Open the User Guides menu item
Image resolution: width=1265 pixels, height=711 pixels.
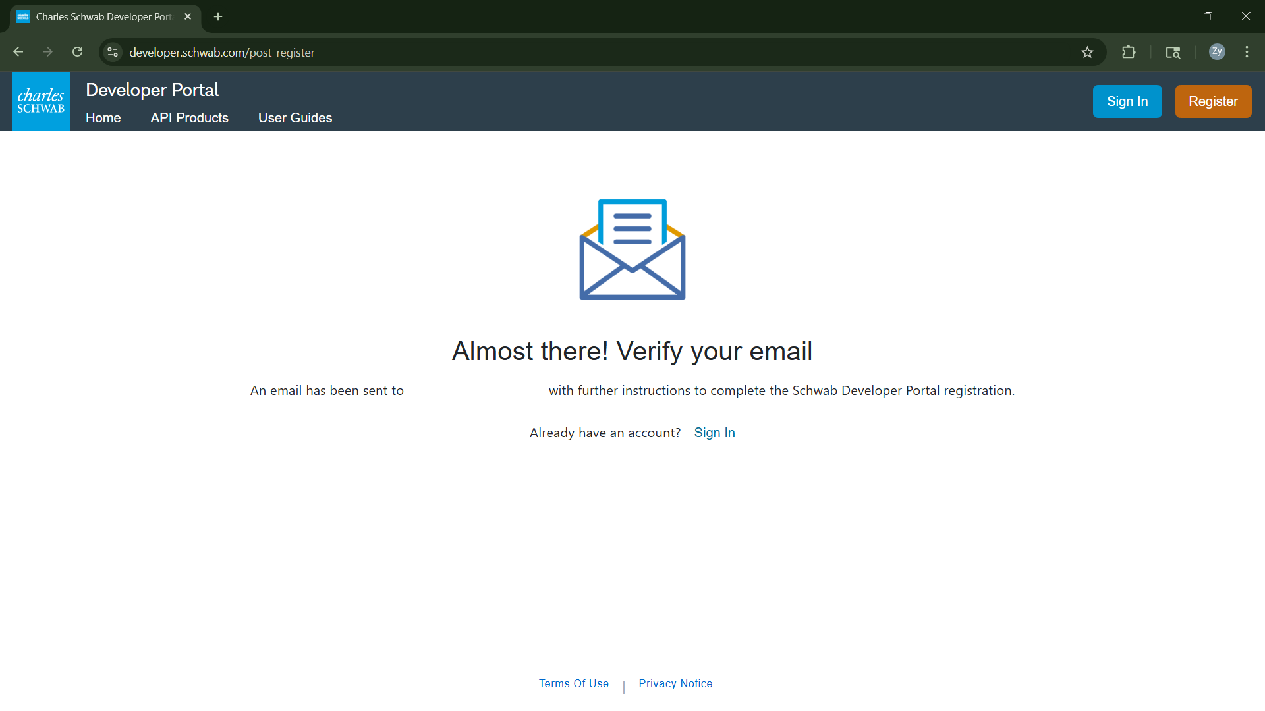pos(295,118)
